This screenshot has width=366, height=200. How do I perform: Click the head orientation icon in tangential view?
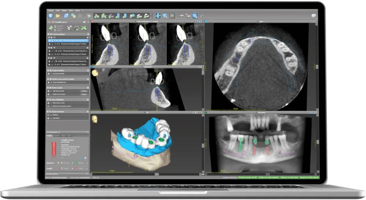click(x=95, y=73)
